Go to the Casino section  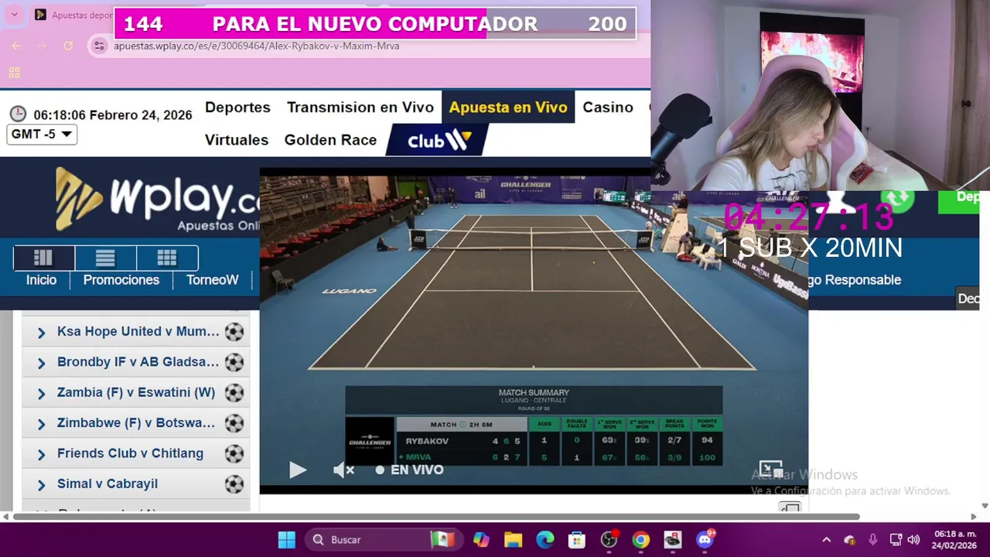608,108
